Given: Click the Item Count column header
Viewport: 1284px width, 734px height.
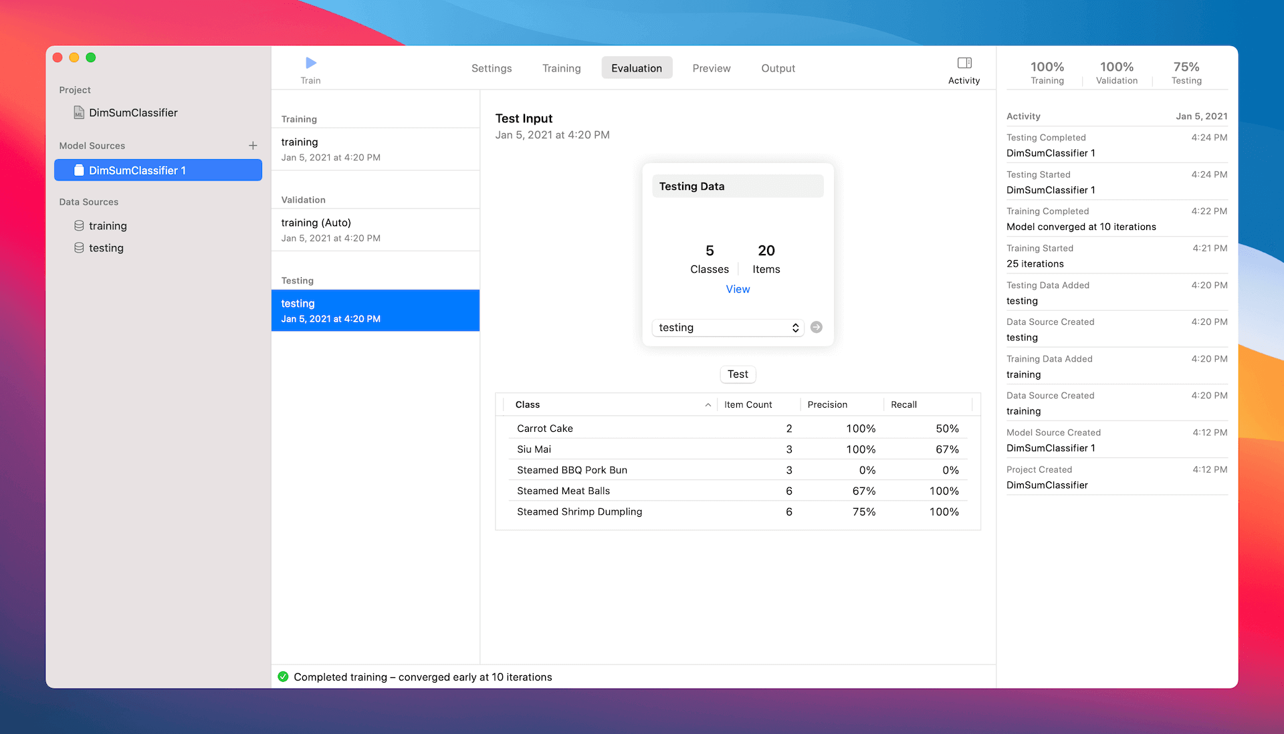Looking at the screenshot, I should pyautogui.click(x=748, y=405).
